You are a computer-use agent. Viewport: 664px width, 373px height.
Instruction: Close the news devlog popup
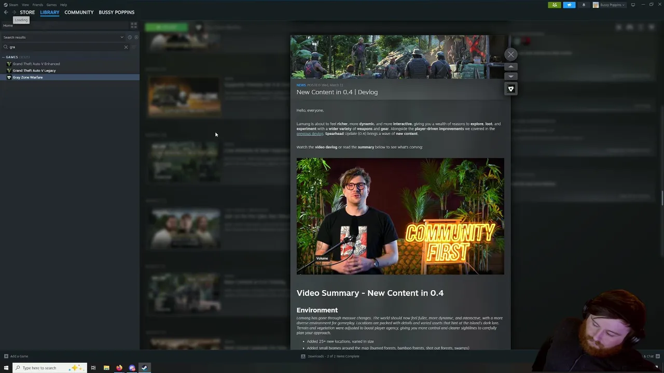coord(511,54)
